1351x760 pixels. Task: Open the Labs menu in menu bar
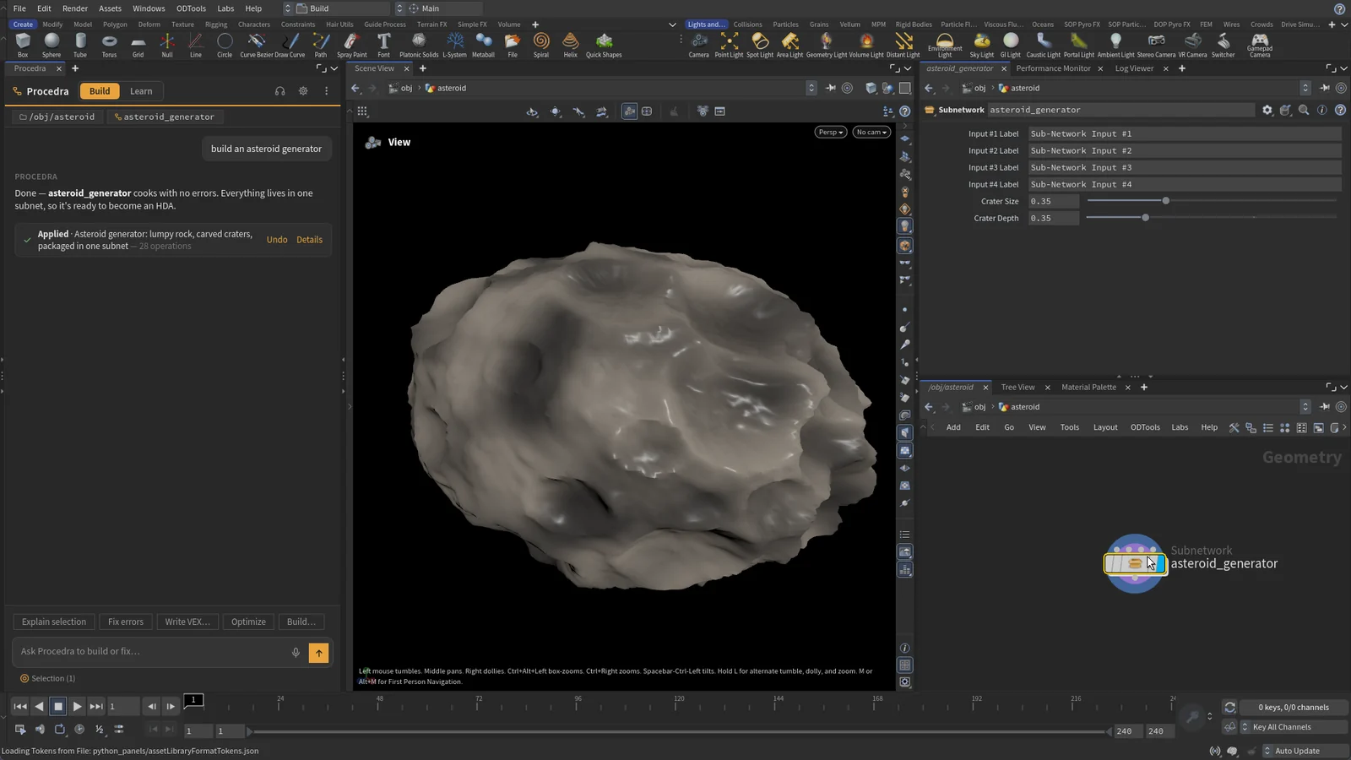[225, 8]
